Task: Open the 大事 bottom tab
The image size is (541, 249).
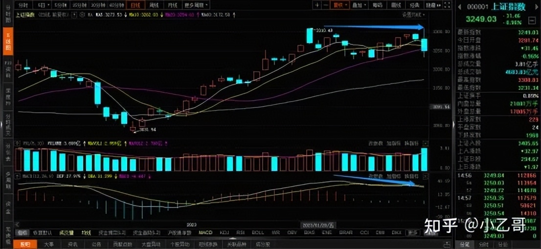Action: click(48, 245)
